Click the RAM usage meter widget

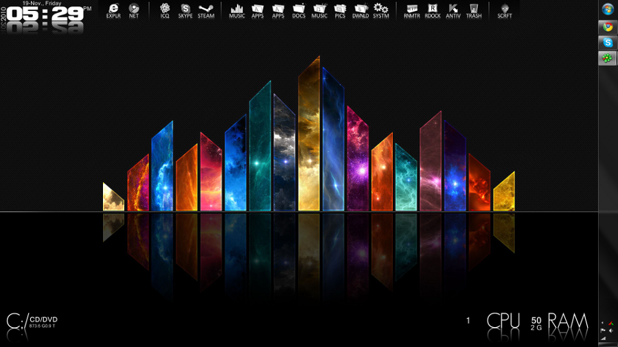568,321
